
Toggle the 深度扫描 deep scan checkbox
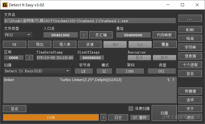(x=131, y=108)
